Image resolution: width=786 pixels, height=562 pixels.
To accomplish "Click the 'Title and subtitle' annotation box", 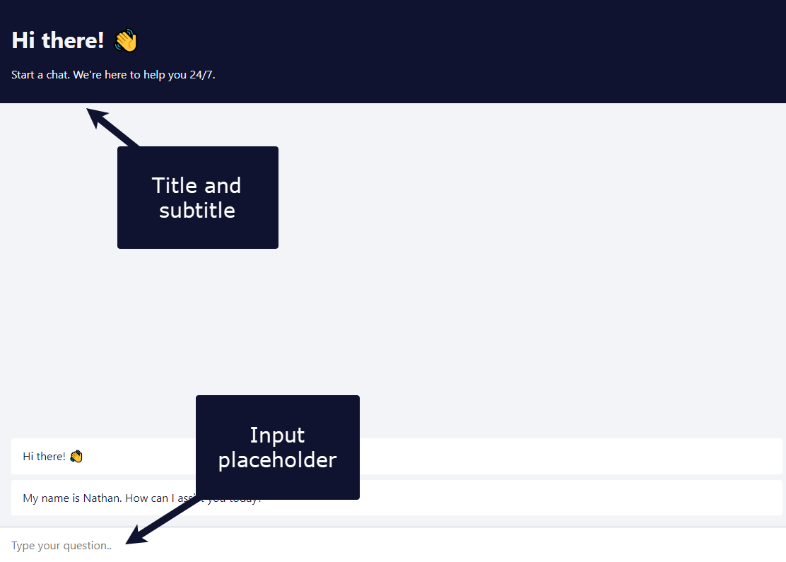I will (197, 197).
